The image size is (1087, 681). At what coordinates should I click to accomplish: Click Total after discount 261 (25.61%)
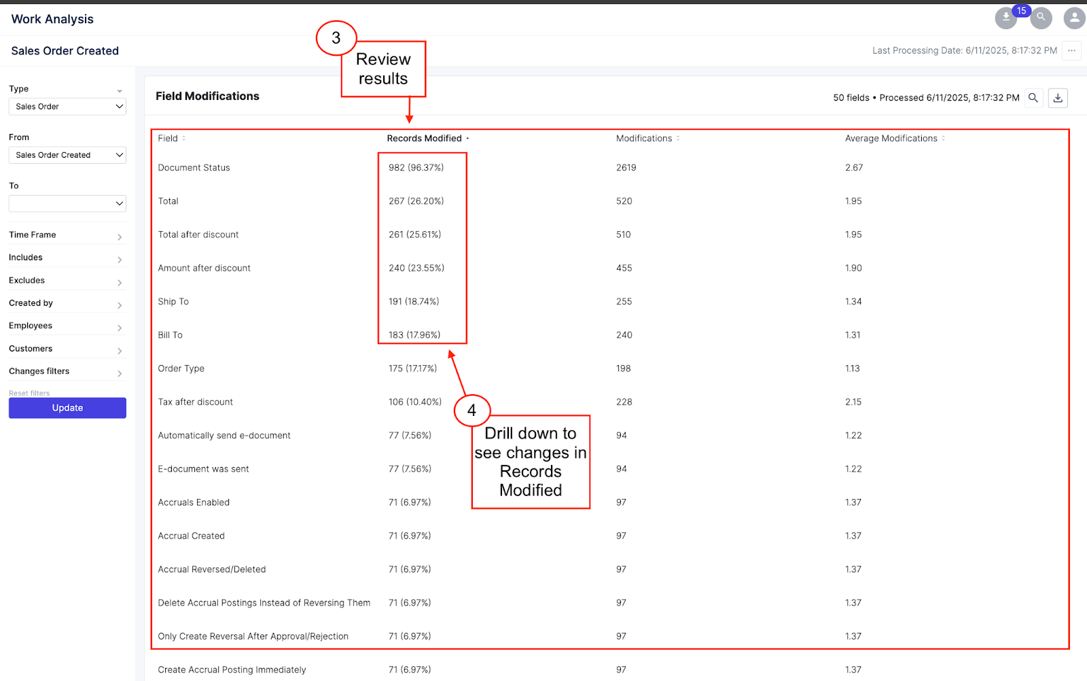pyautogui.click(x=414, y=234)
